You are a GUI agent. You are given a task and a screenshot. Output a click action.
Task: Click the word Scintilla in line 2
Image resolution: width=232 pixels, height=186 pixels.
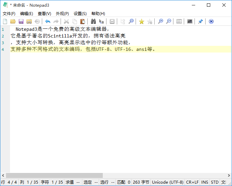(60, 36)
